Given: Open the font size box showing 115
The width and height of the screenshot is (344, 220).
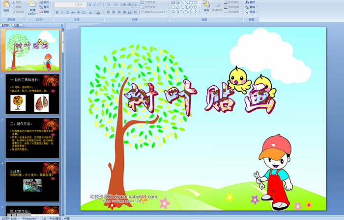Looking at the screenshot, I should (x=82, y=4).
